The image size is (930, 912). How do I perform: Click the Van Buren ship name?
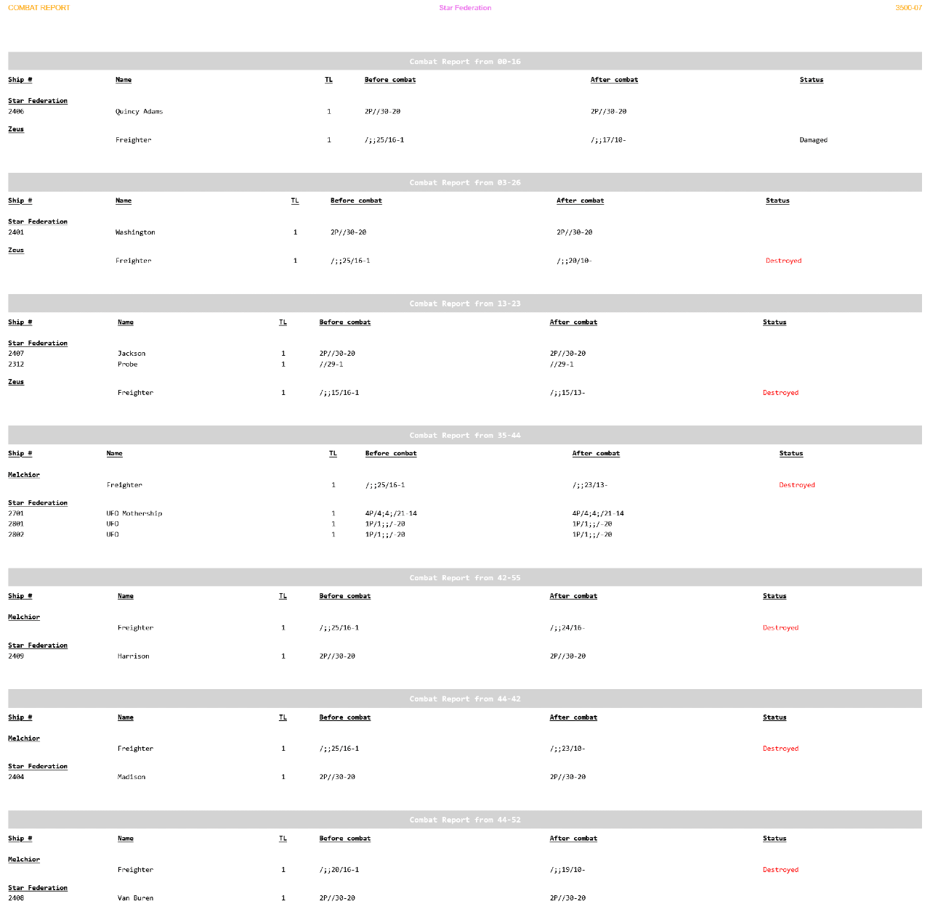point(135,898)
